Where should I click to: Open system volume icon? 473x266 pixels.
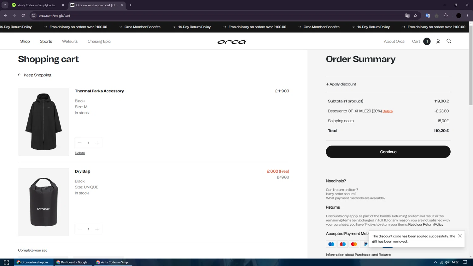[447, 262]
